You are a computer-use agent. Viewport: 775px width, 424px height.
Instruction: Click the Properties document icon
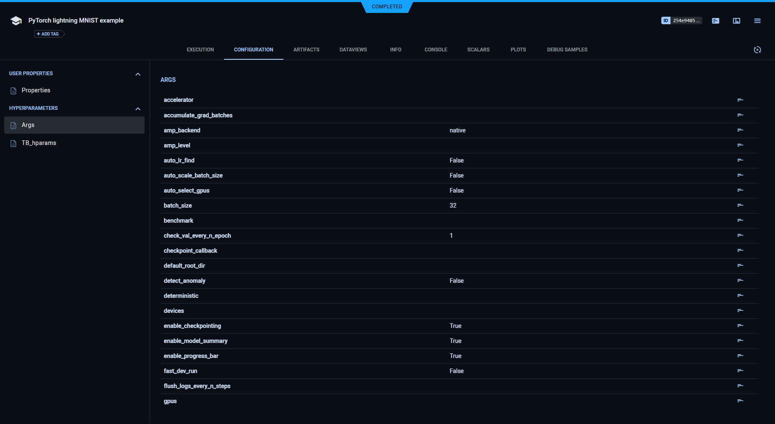[x=13, y=91]
